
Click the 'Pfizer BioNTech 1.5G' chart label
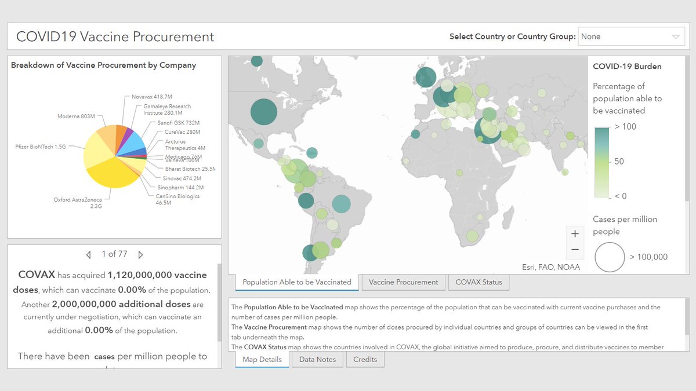[41, 147]
